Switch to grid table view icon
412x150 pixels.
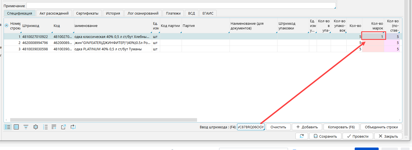(x=16, y=127)
